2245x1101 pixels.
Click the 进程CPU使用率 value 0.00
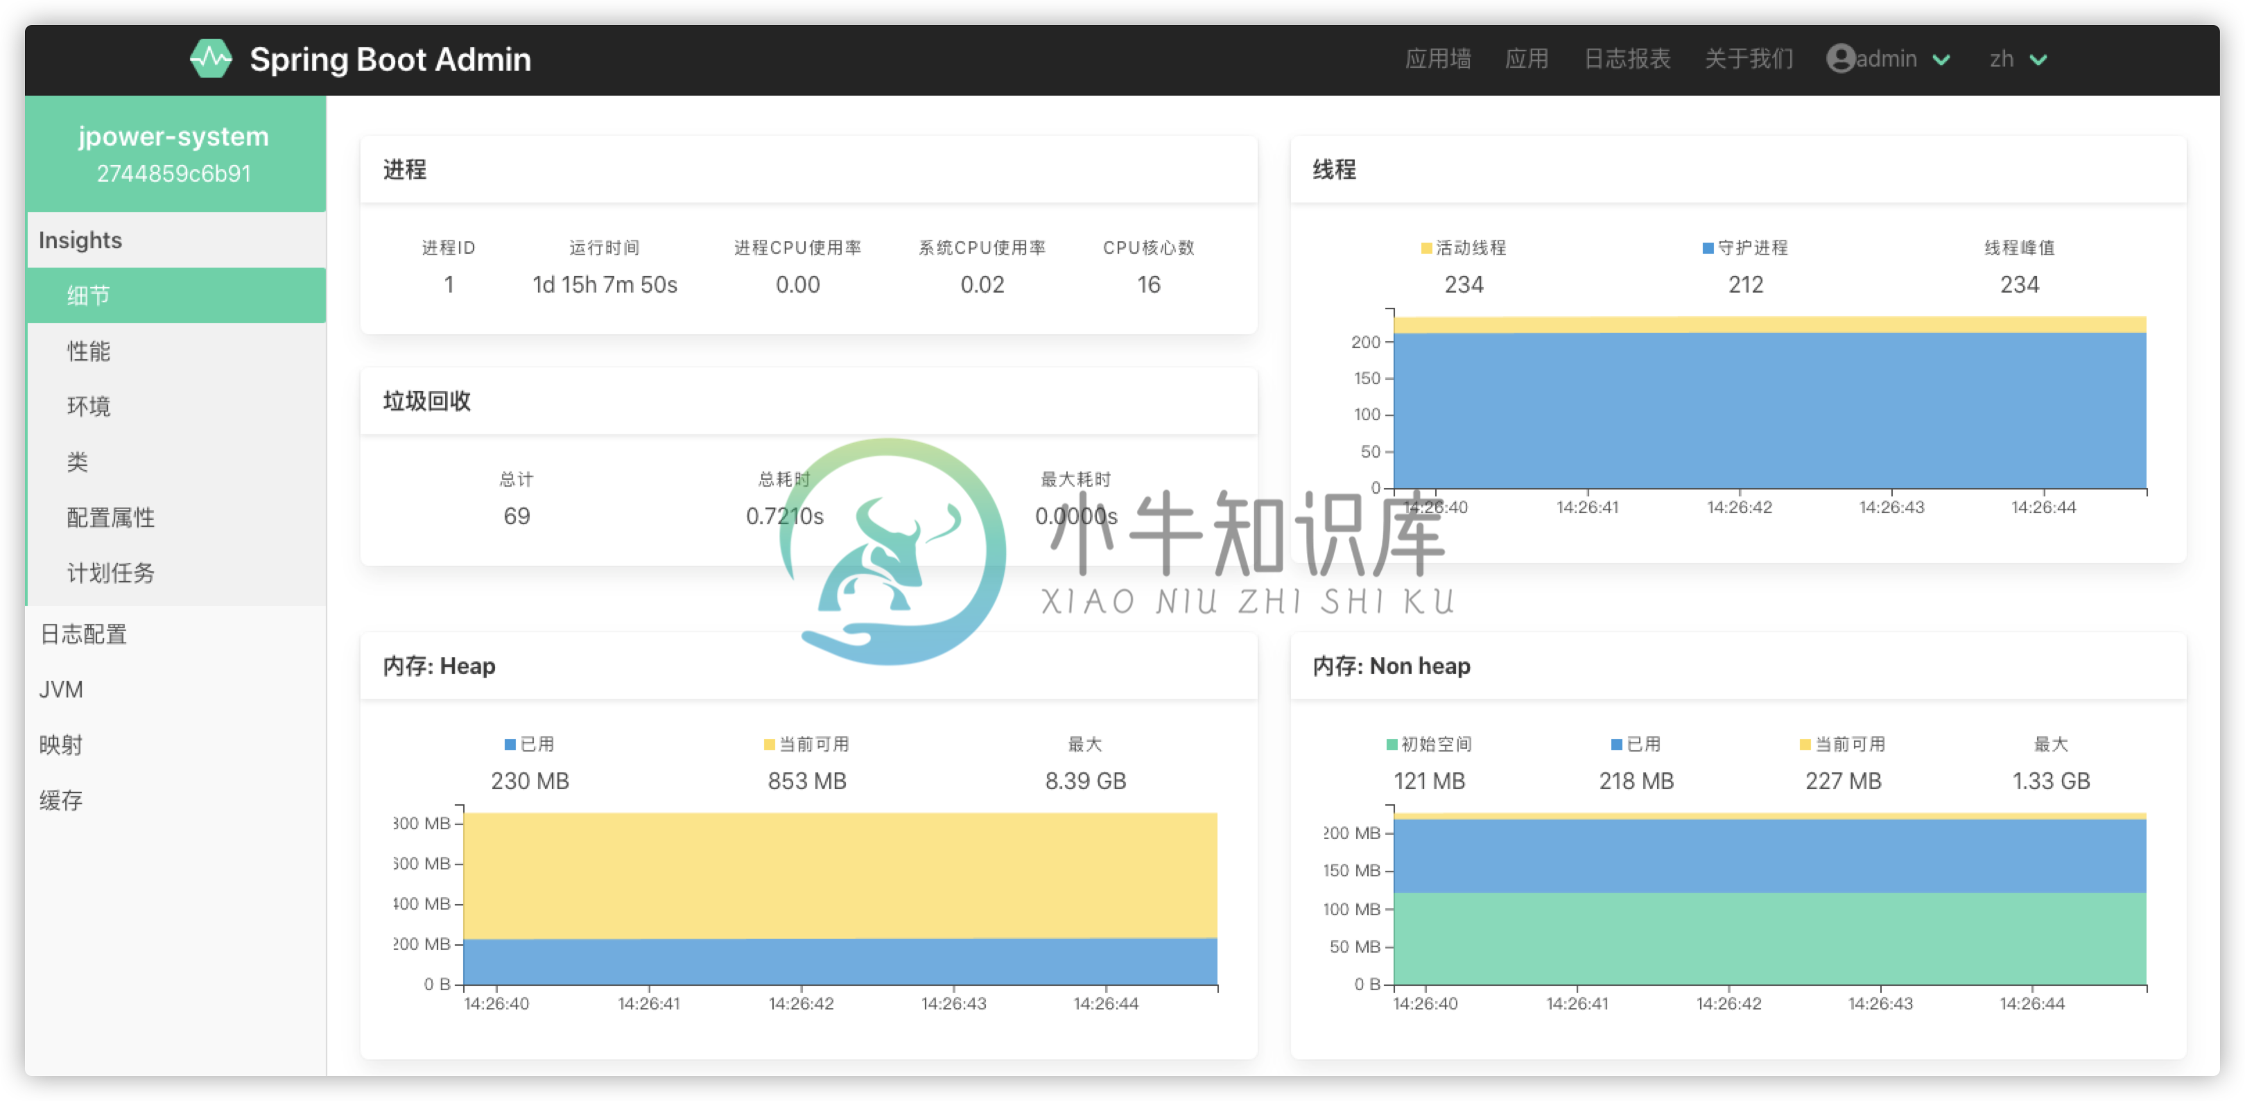click(x=797, y=285)
